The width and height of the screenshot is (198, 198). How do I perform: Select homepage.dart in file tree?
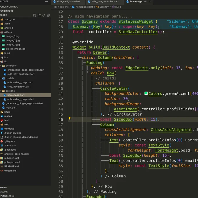click(x=25, y=95)
